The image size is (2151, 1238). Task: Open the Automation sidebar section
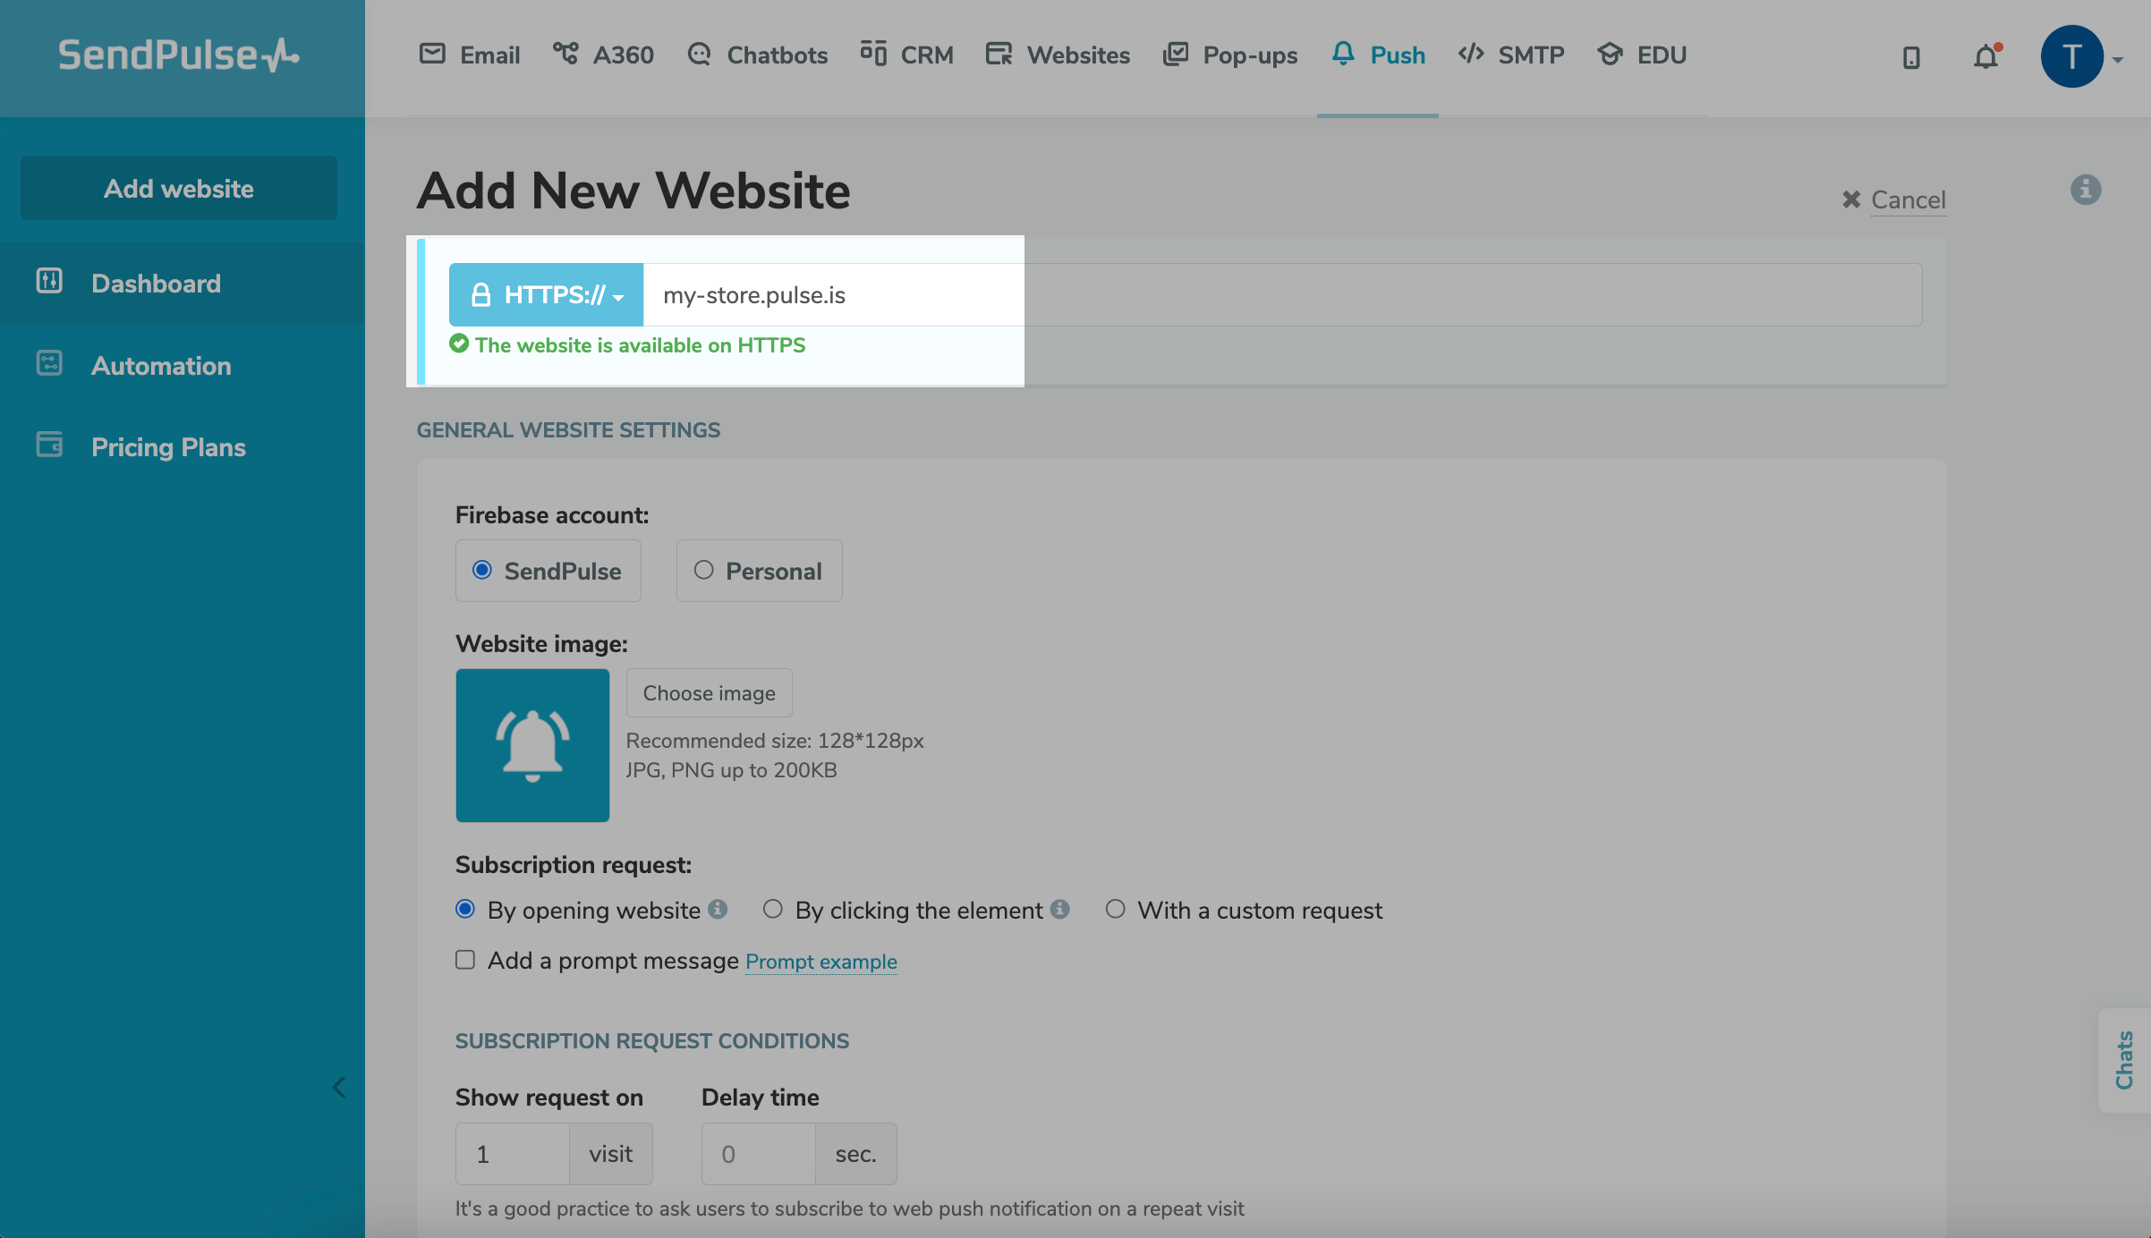click(161, 365)
